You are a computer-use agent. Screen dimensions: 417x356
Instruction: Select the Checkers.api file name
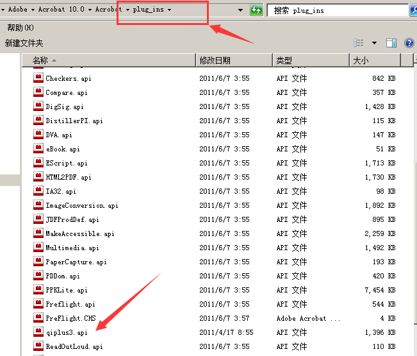pyautogui.click(x=69, y=78)
